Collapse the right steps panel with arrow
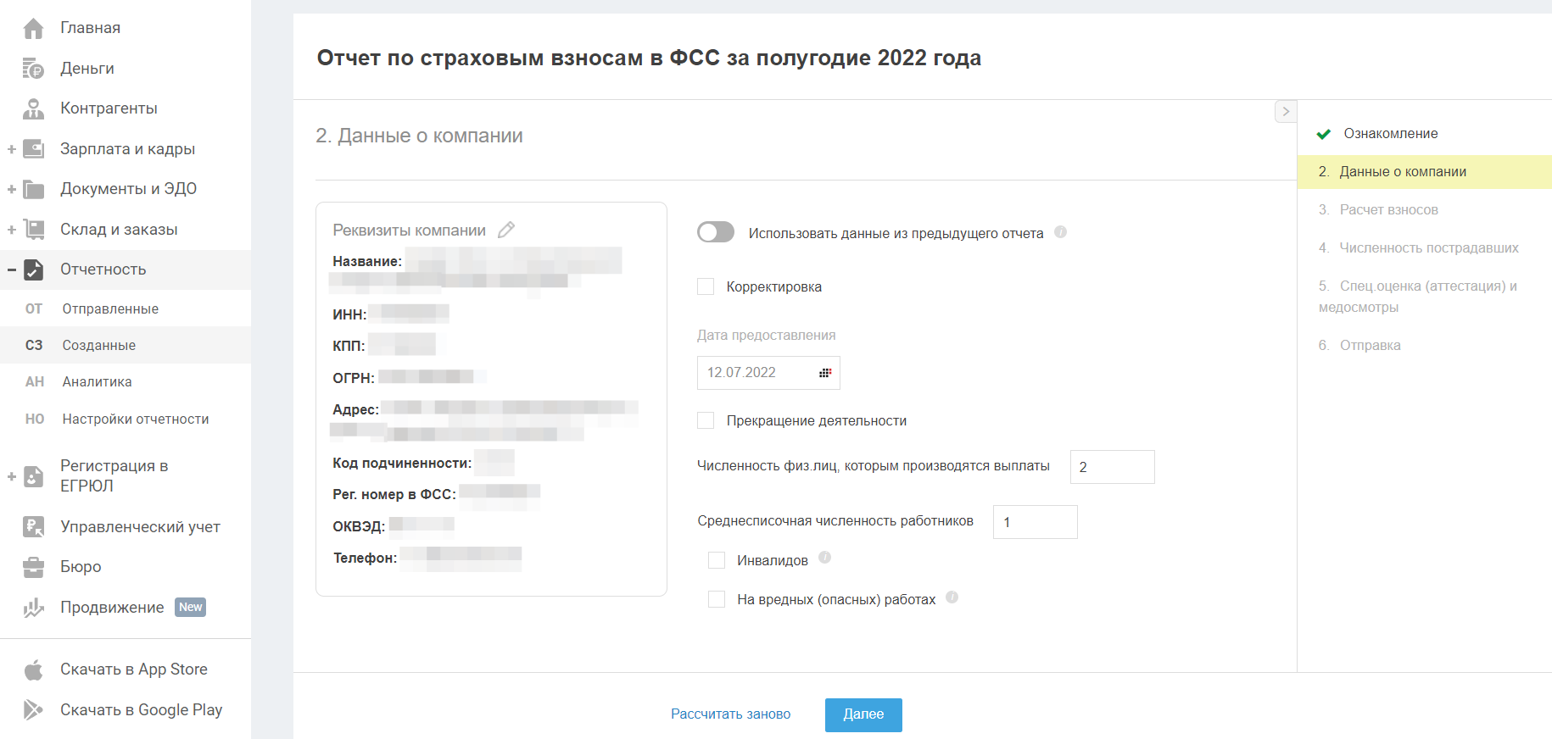This screenshot has width=1552, height=739. [1286, 111]
